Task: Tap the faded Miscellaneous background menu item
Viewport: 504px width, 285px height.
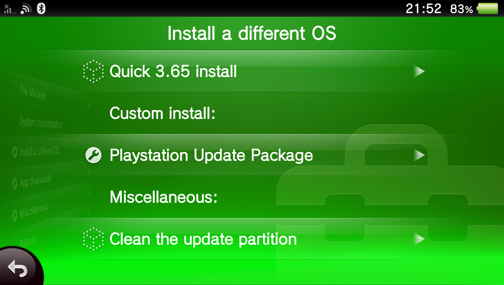Action: point(34,211)
